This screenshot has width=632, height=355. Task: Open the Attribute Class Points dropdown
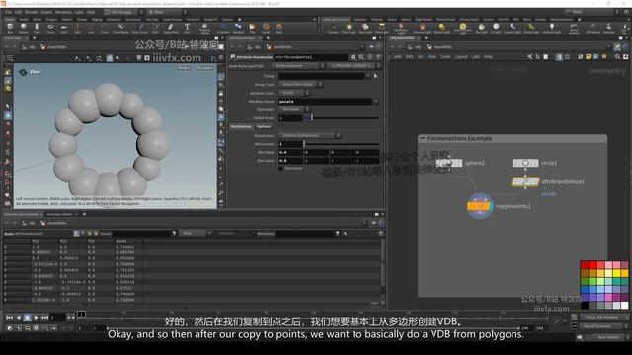coord(294,93)
